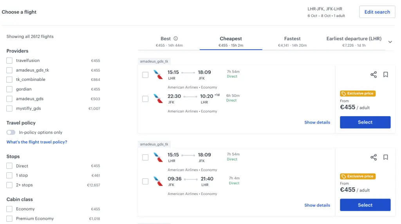Click share icon on second flight card

(x=374, y=157)
